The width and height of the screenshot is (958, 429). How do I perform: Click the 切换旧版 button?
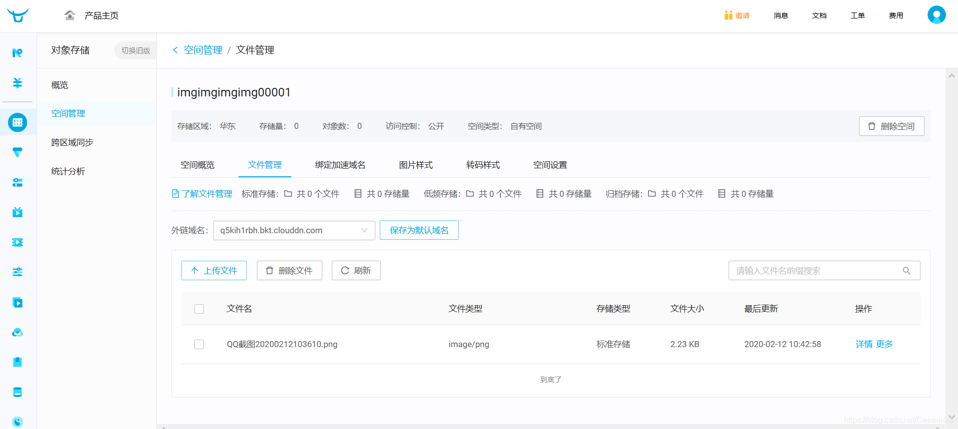pyautogui.click(x=135, y=50)
